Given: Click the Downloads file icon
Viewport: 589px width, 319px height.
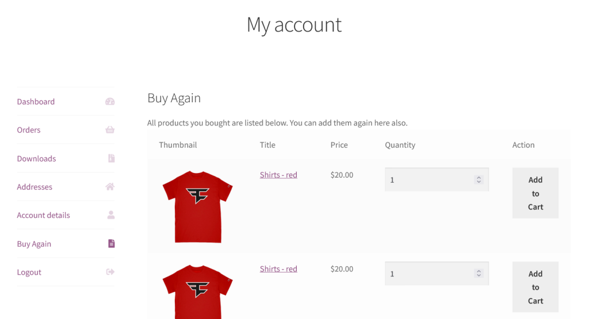Looking at the screenshot, I should tap(111, 158).
